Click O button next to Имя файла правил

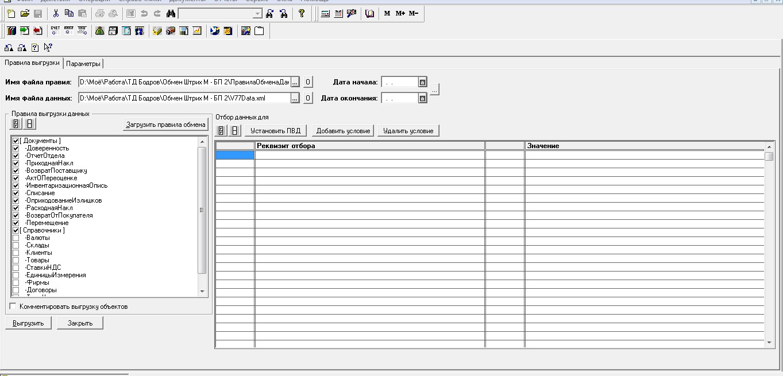308,82
